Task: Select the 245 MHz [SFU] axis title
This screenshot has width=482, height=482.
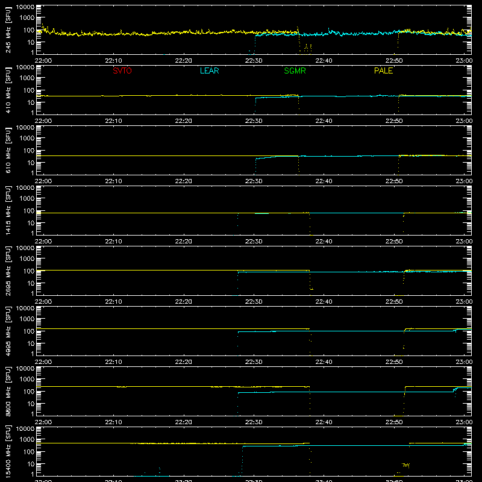Action: (x=8, y=30)
